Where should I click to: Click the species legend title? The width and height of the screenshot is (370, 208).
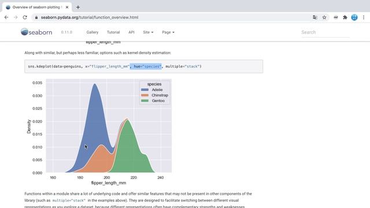(154, 84)
